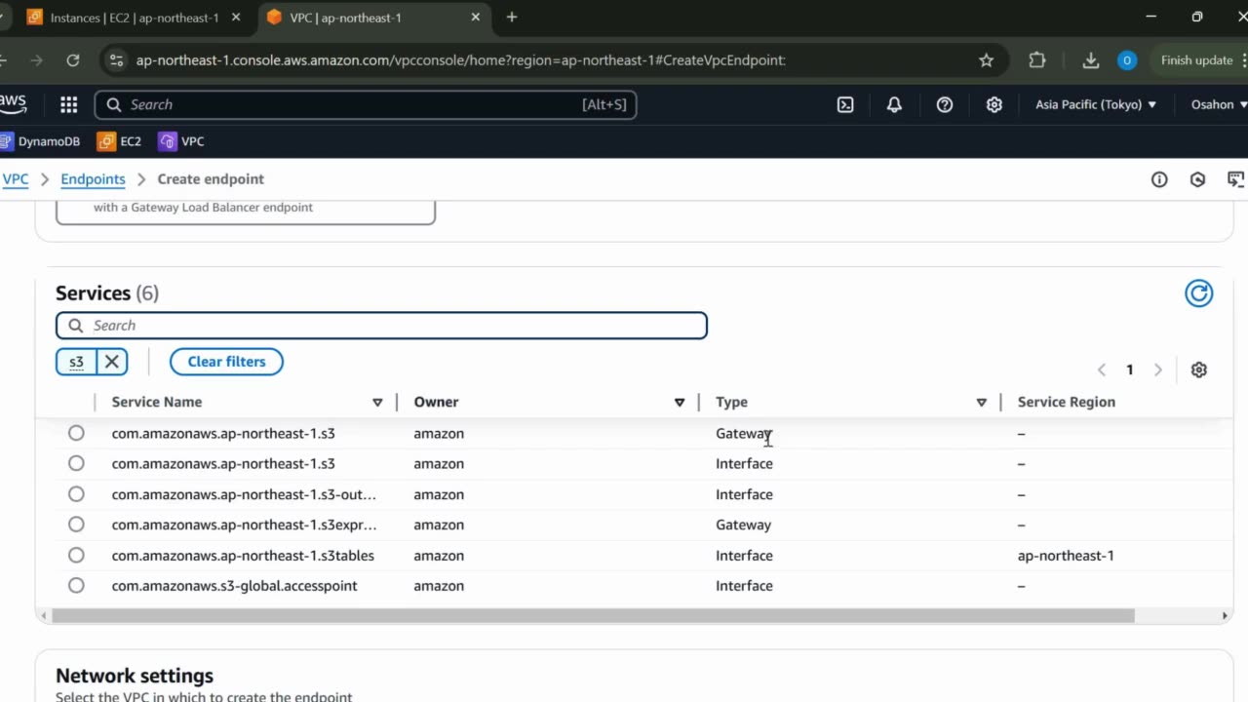Remove the s3 filter token
Screen dimensions: 1248x702
(x=112, y=362)
